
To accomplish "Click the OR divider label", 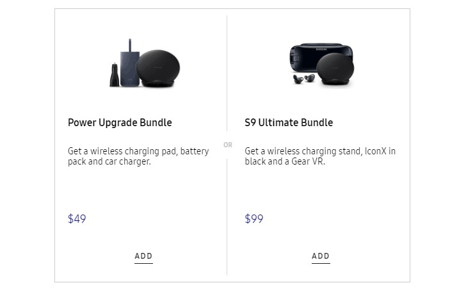I will coord(228,145).
